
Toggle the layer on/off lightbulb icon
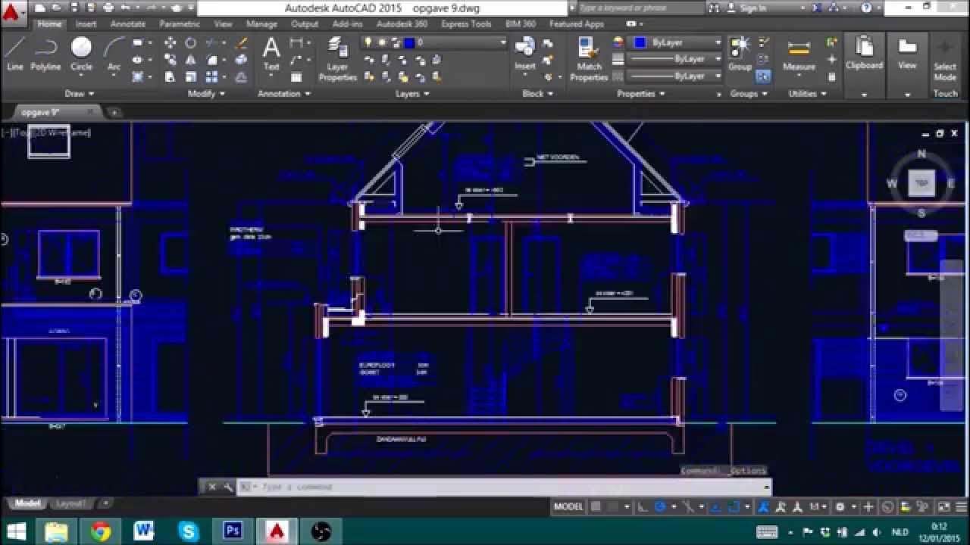click(x=368, y=43)
